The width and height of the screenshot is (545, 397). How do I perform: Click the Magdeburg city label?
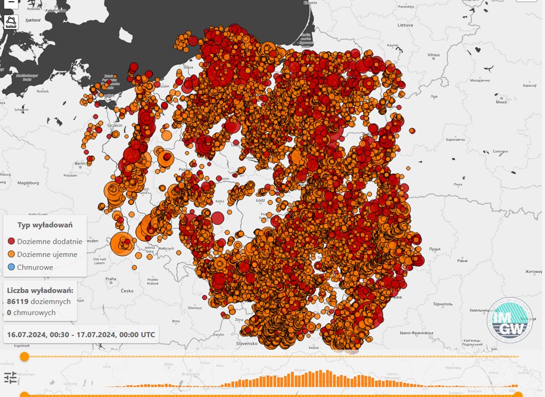[x=28, y=183]
